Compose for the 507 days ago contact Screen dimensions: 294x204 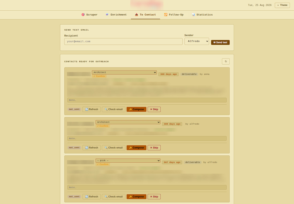(x=136, y=197)
